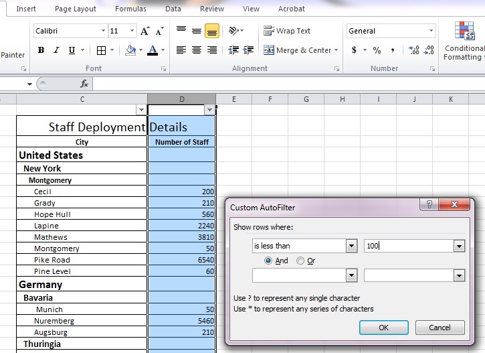Click Increase Indent icon
Image resolution: width=485 pixels, height=353 pixels.
click(x=249, y=50)
